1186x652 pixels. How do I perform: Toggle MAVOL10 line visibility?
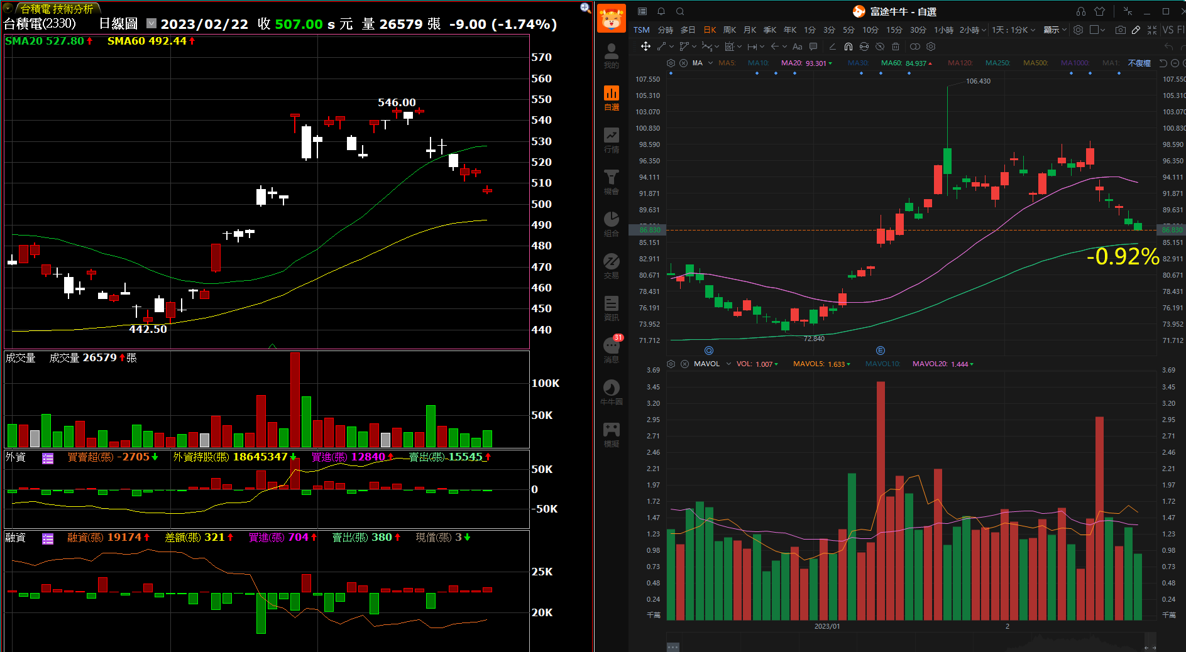click(x=883, y=364)
